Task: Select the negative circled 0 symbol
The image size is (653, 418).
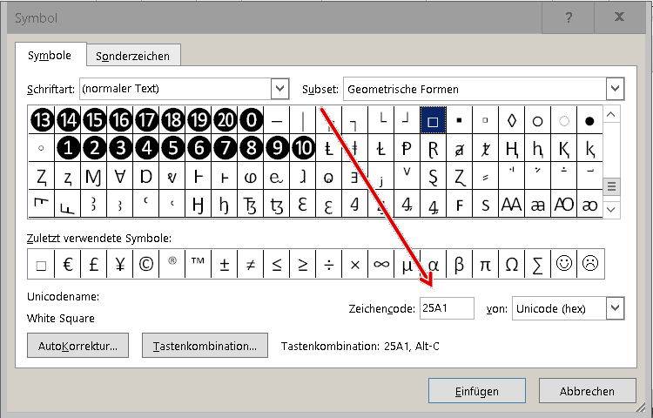Action: click(x=251, y=120)
